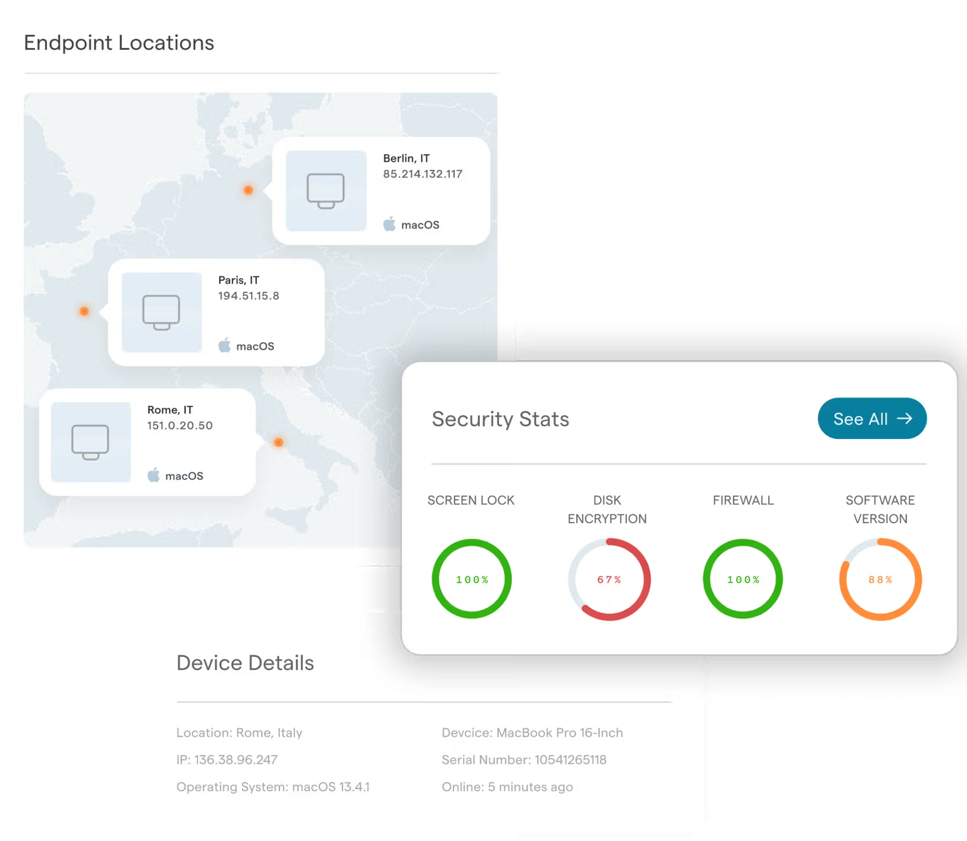
Task: Click the Device Details heading
Action: (x=245, y=663)
